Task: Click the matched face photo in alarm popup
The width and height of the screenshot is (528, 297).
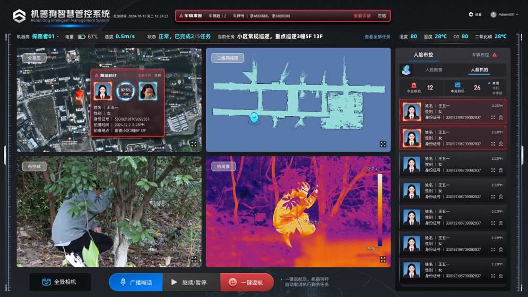Action: click(x=103, y=91)
